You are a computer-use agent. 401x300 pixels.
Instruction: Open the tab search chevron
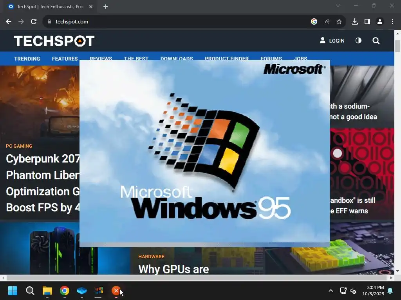(x=338, y=5)
